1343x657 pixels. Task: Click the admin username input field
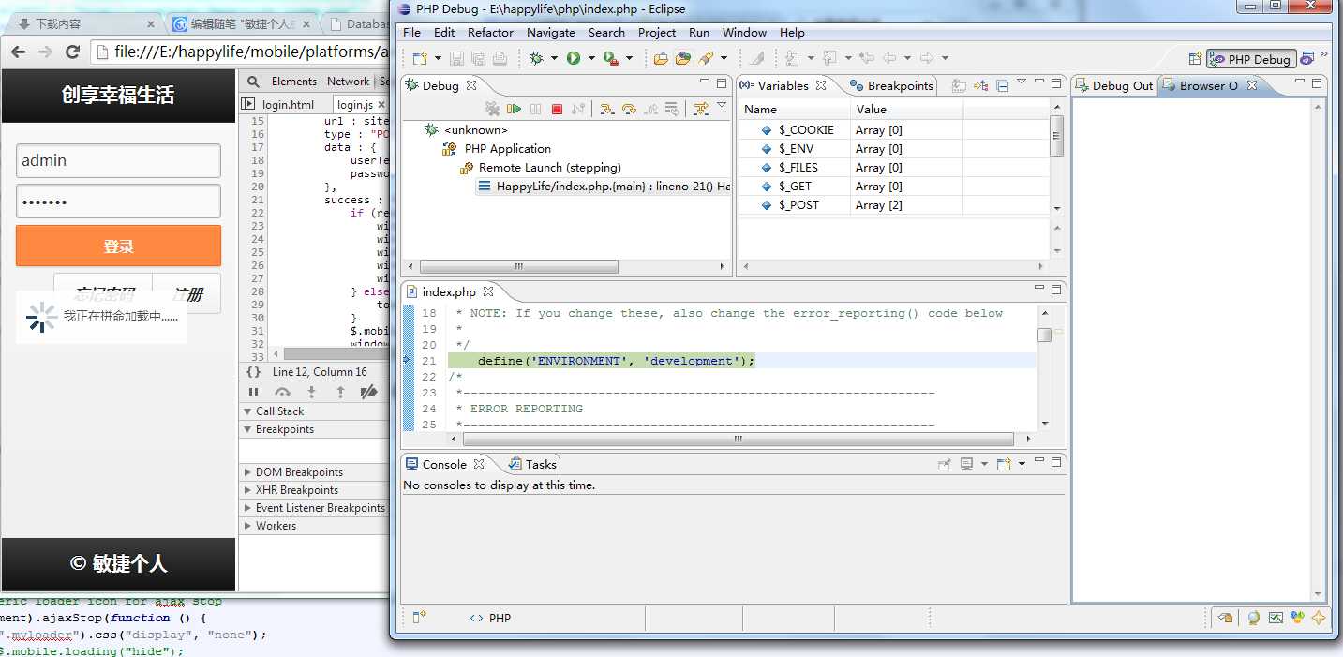pos(118,160)
